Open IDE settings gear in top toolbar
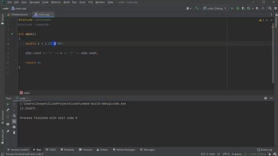Screen dimensions: 278x156 tap(275, 8)
